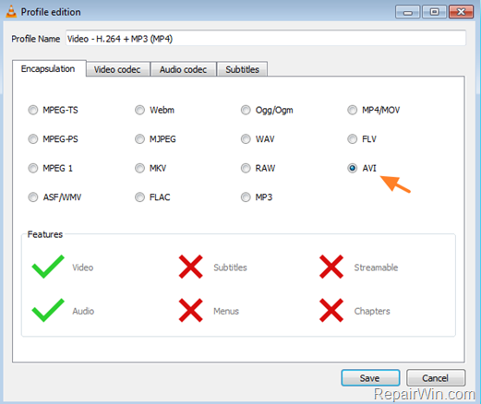Screen dimensions: 481x404
Task: Go to the Subtitles tab
Action: (x=242, y=69)
